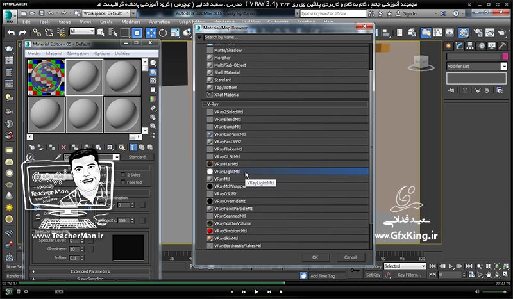Click the black specular highlight preview
Viewport: 513px width, 299px height.
tap(128, 247)
